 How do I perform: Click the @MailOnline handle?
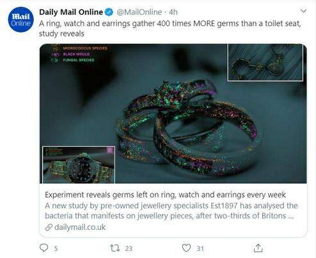tap(139, 12)
